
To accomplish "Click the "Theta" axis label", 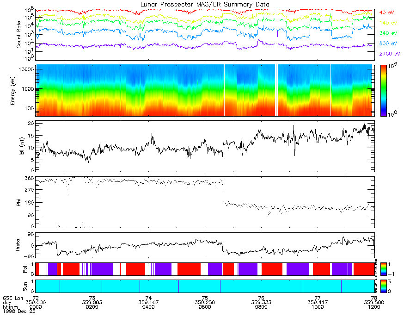I will coord(18,246).
